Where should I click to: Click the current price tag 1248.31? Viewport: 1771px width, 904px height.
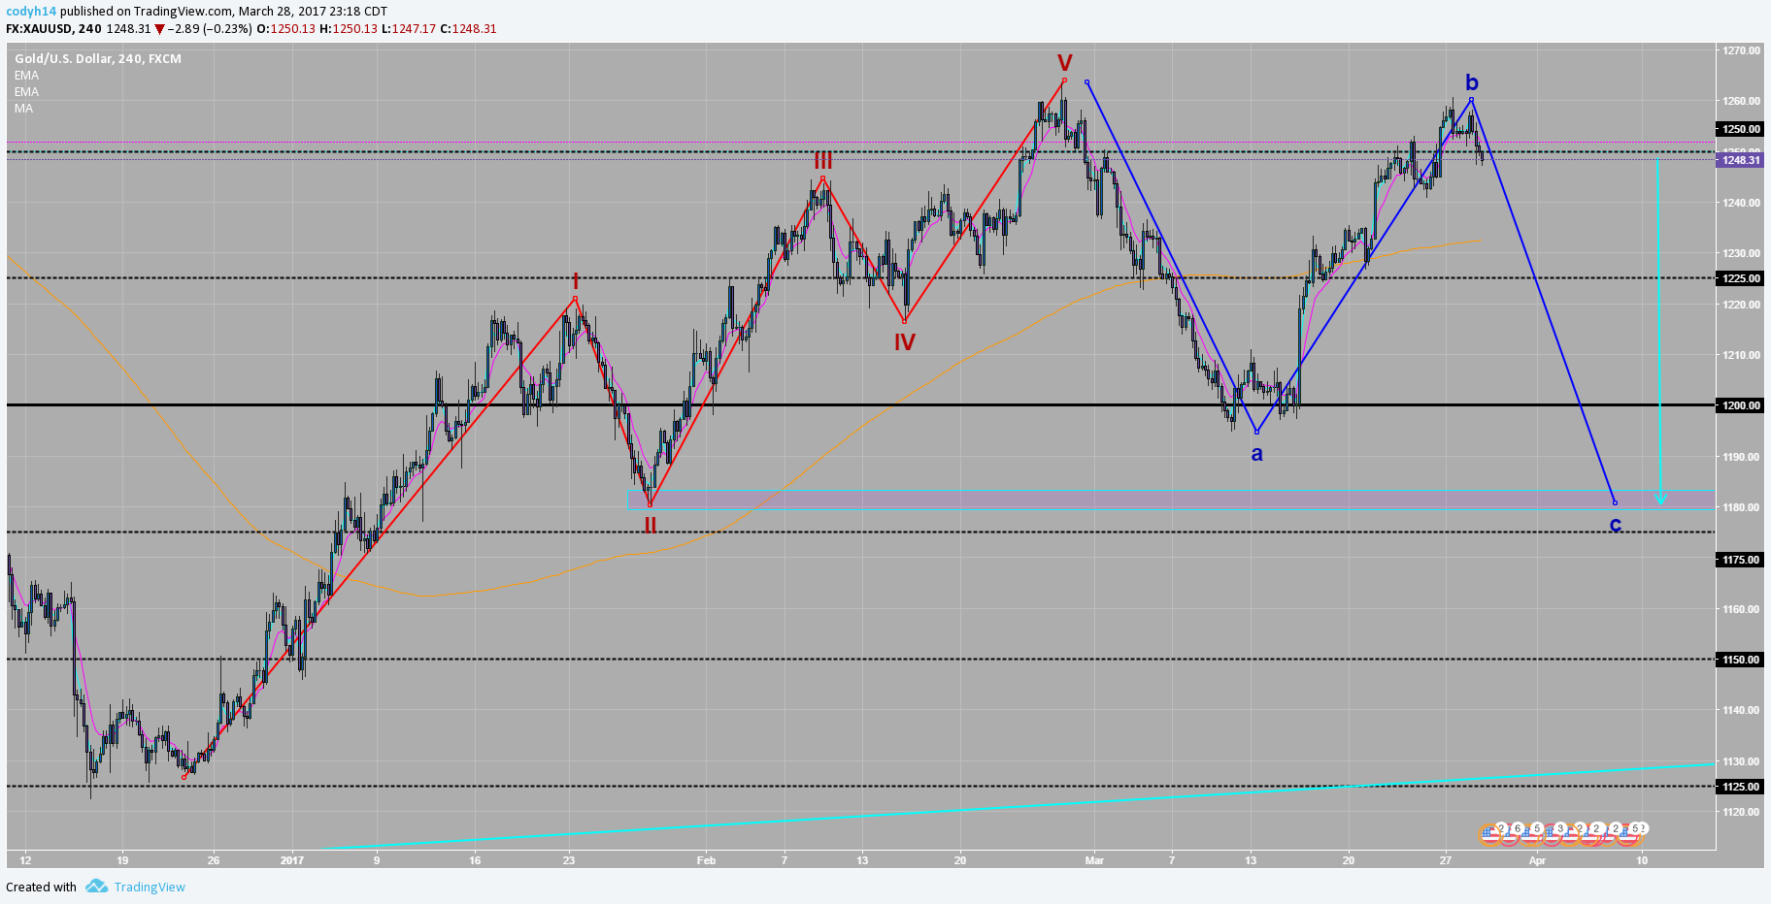[1740, 160]
